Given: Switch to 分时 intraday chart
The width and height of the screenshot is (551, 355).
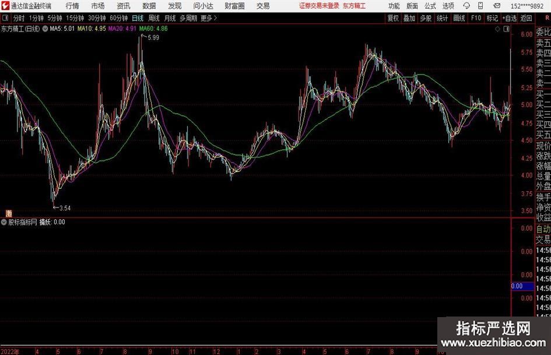Looking at the screenshot, I should tap(19, 18).
